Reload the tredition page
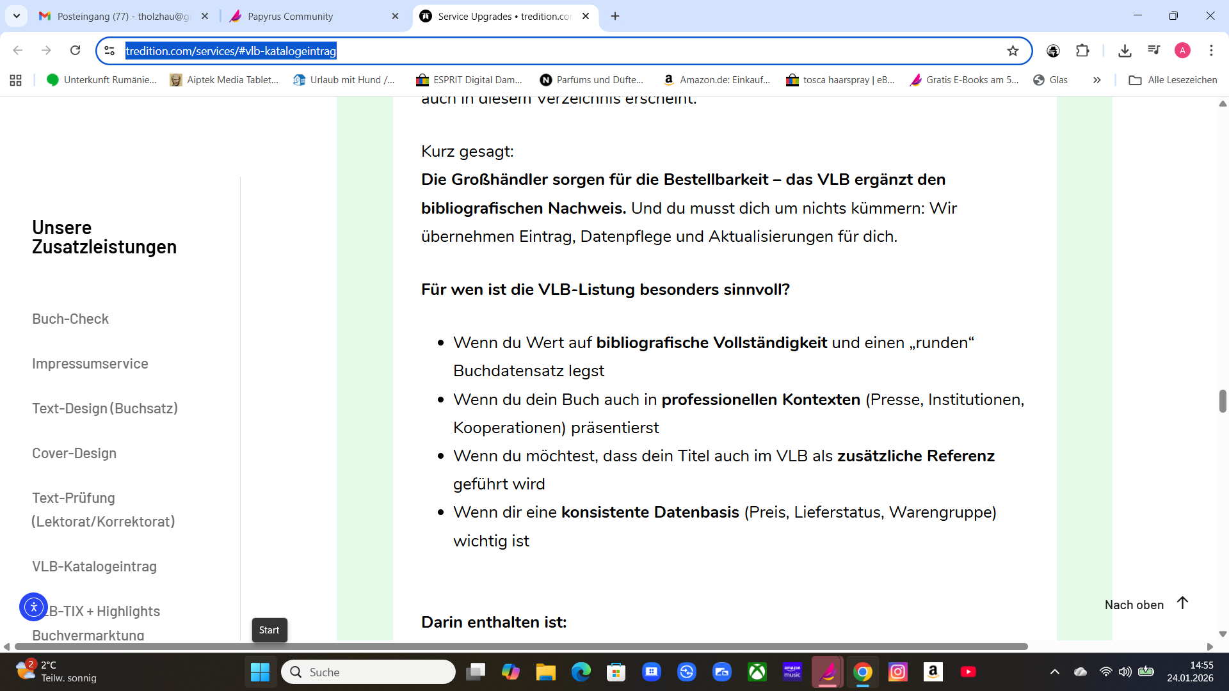Image resolution: width=1229 pixels, height=691 pixels. [76, 51]
